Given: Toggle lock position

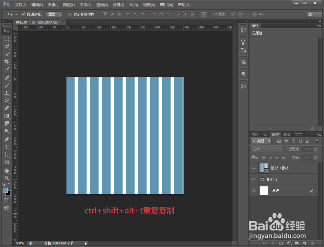Looking at the screenshot, I should pyautogui.click(x=277, y=158).
